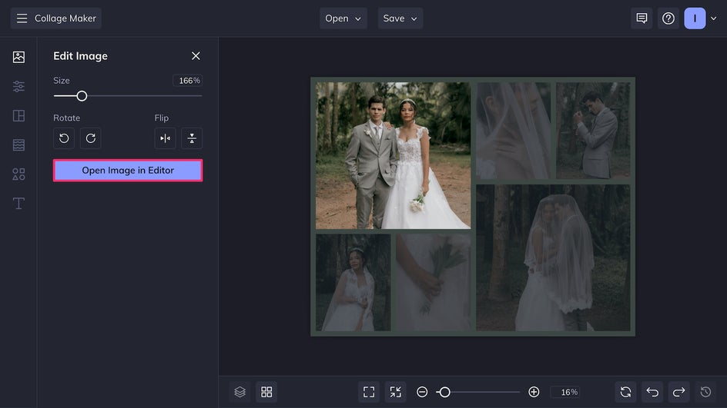
Task: Close the Edit Image panel
Action: [x=196, y=56]
